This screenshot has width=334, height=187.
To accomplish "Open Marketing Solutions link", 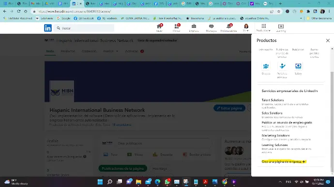I will pyautogui.click(x=275, y=135).
